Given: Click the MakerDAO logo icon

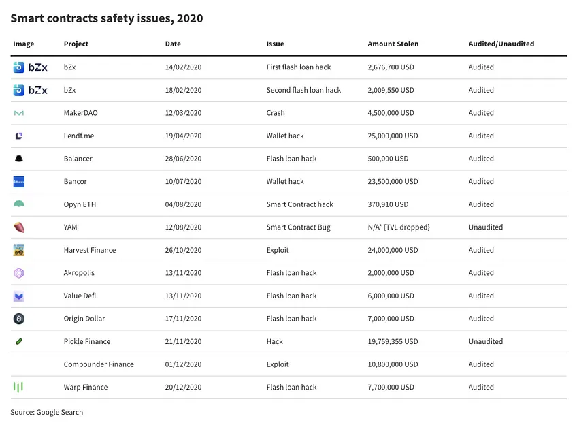Looking at the screenshot, I should [x=19, y=113].
